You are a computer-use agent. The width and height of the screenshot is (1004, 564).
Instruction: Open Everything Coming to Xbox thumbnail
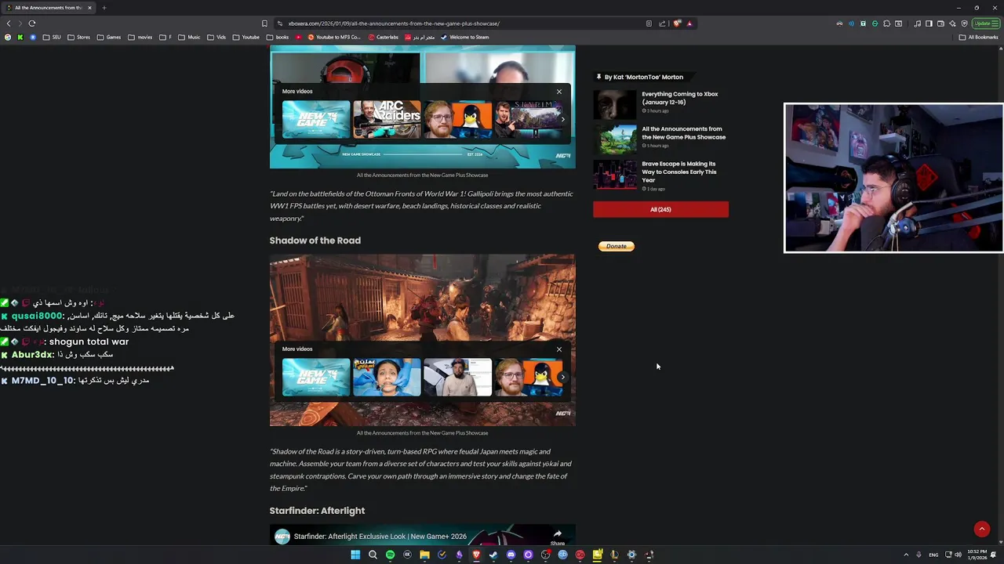[x=615, y=104]
